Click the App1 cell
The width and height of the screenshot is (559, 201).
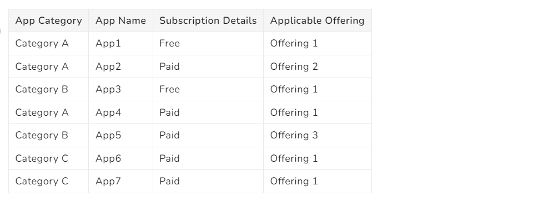[120, 43]
